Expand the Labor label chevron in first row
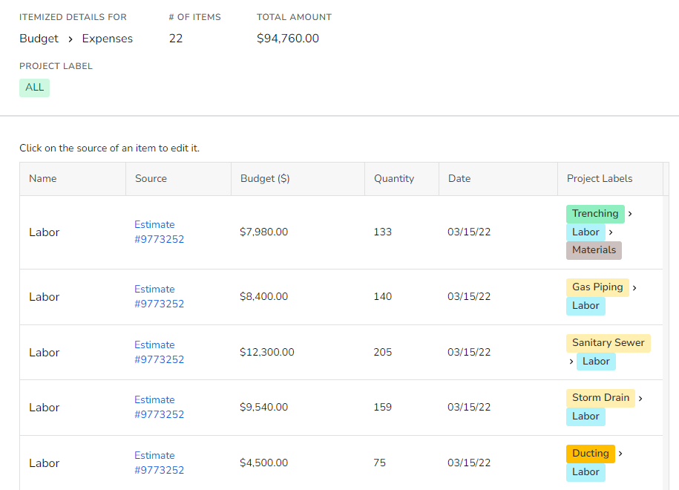Screen dimensions: 679x490 [x=611, y=232]
